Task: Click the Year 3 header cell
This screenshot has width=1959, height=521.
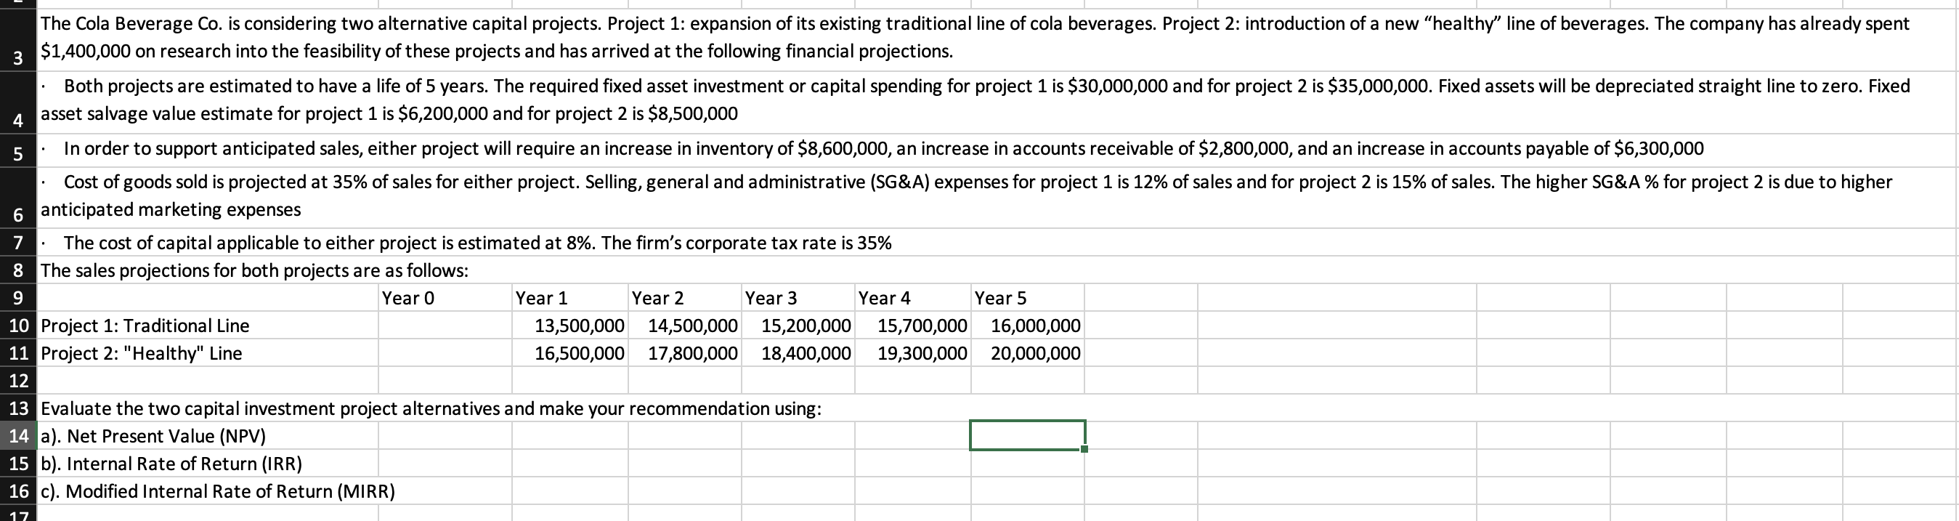Action: point(798,297)
